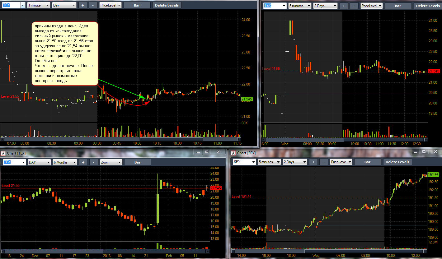Expand Zoom mode dropdown on daily chart
Image resolution: width=442 pixels, height=259 pixels.
pyautogui.click(x=111, y=162)
